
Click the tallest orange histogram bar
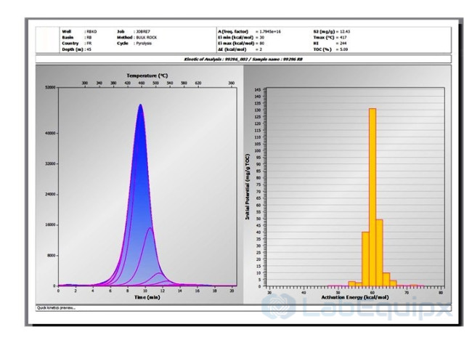point(373,196)
